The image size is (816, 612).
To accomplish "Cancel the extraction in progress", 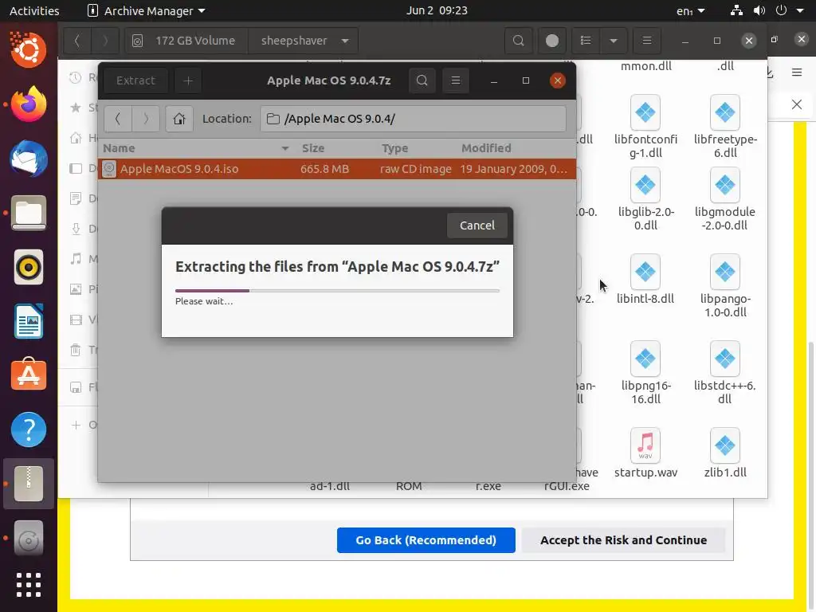I will [477, 226].
